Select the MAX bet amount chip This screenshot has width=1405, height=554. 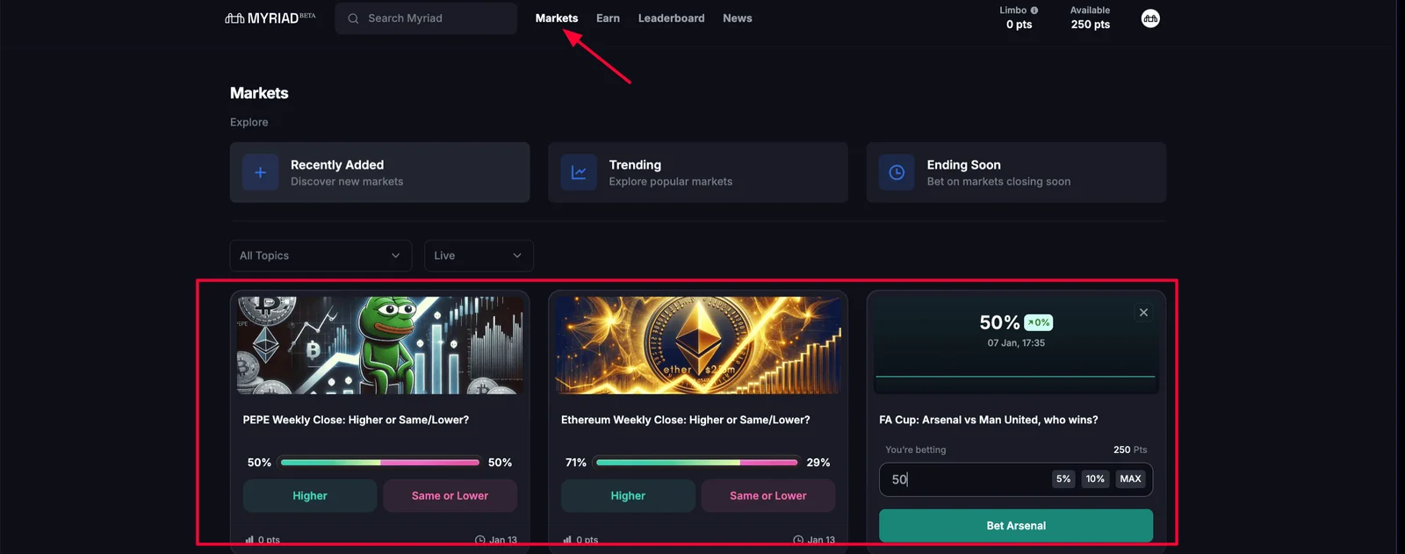coord(1130,479)
